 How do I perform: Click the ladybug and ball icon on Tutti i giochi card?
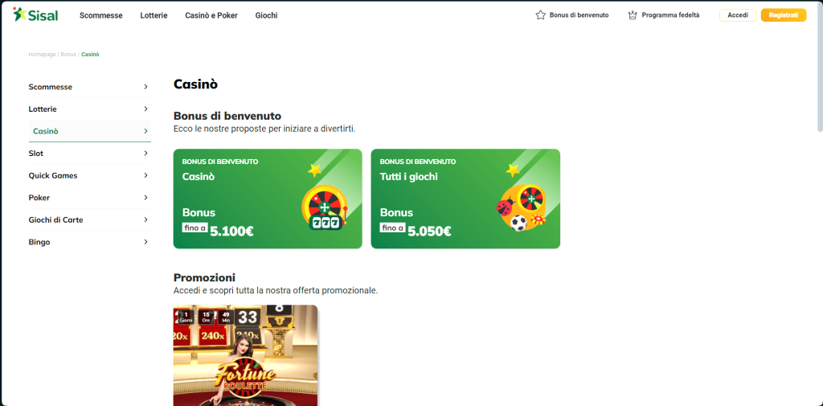pos(521,208)
